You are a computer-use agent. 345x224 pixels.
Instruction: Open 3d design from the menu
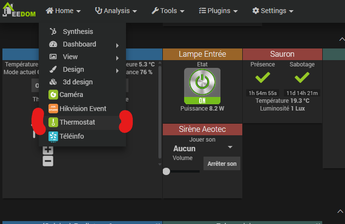[78, 82]
